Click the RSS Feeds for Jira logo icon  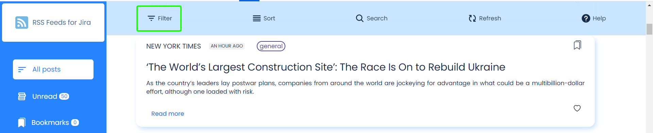(x=22, y=22)
